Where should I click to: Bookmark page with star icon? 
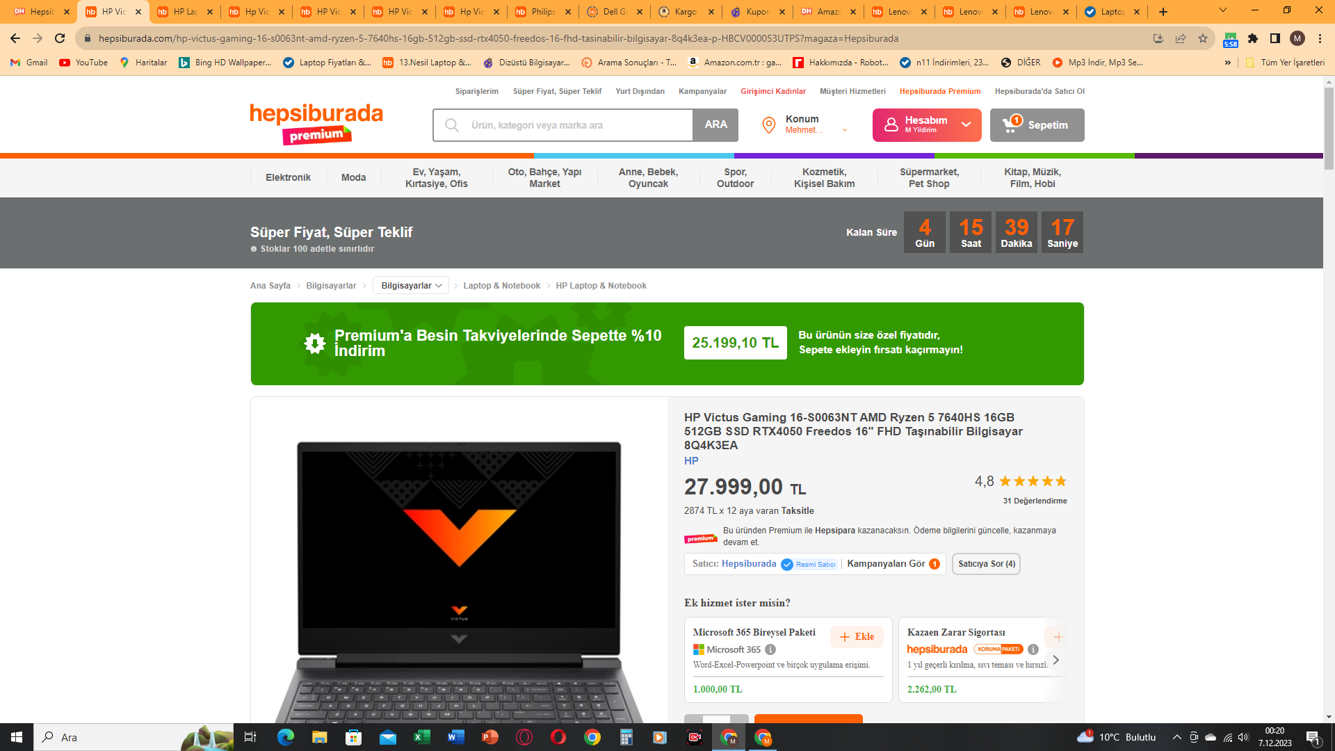[x=1203, y=38]
